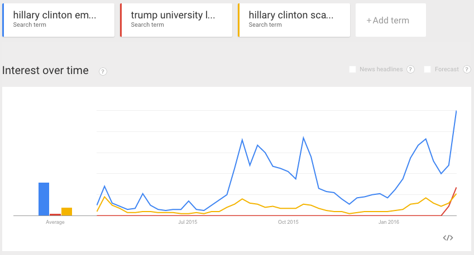Image resolution: width=474 pixels, height=255 pixels.
Task: Click help icon next to News headlines
Action: click(x=410, y=70)
